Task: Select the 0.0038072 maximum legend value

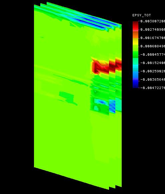Action: coord(153,21)
